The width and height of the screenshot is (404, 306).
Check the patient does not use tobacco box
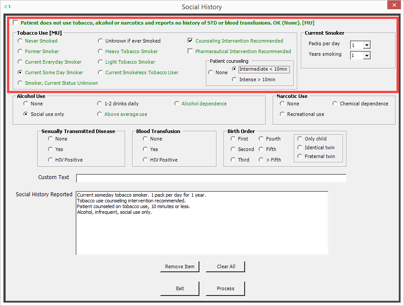16,23
